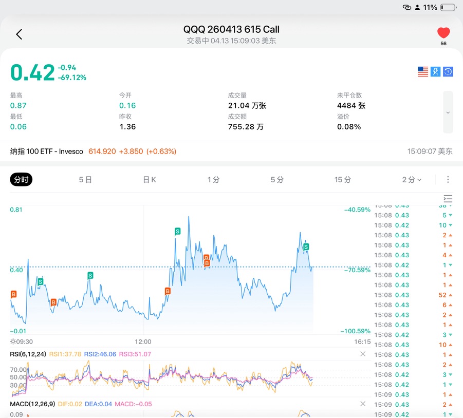This screenshot has height=418, width=463.
Task: Open the underlying 纳指100 ETF quote
Action: point(93,151)
